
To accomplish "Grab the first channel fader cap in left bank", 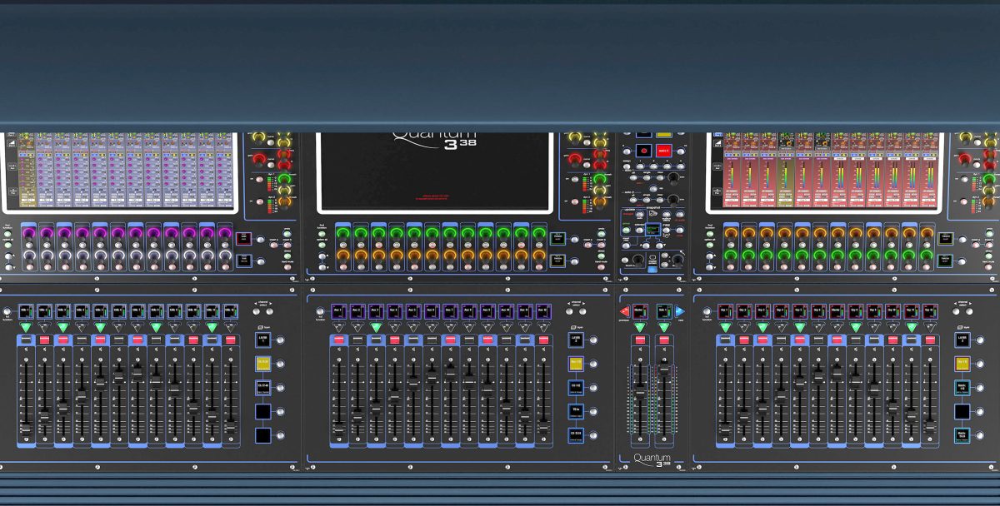I will click(x=26, y=427).
